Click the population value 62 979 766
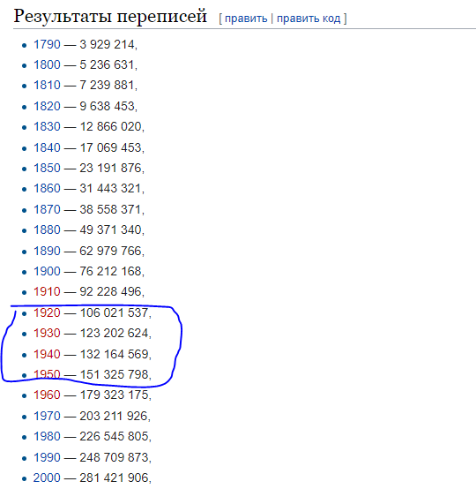Image resolution: width=476 pixels, height=489 pixels. pyautogui.click(x=110, y=251)
